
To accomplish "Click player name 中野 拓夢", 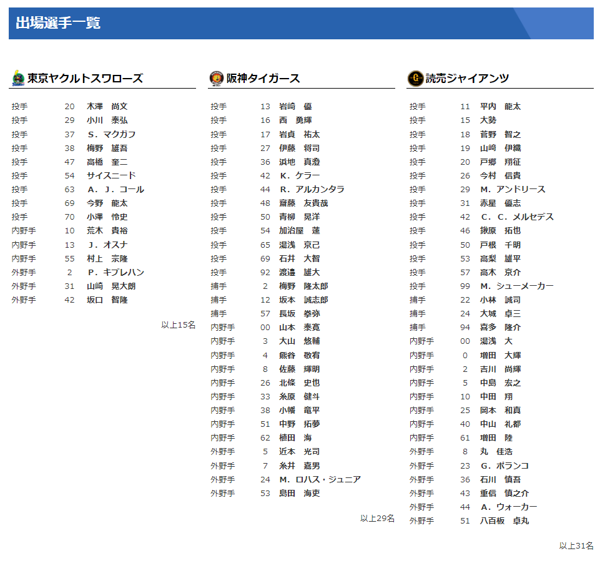I will [x=300, y=424].
